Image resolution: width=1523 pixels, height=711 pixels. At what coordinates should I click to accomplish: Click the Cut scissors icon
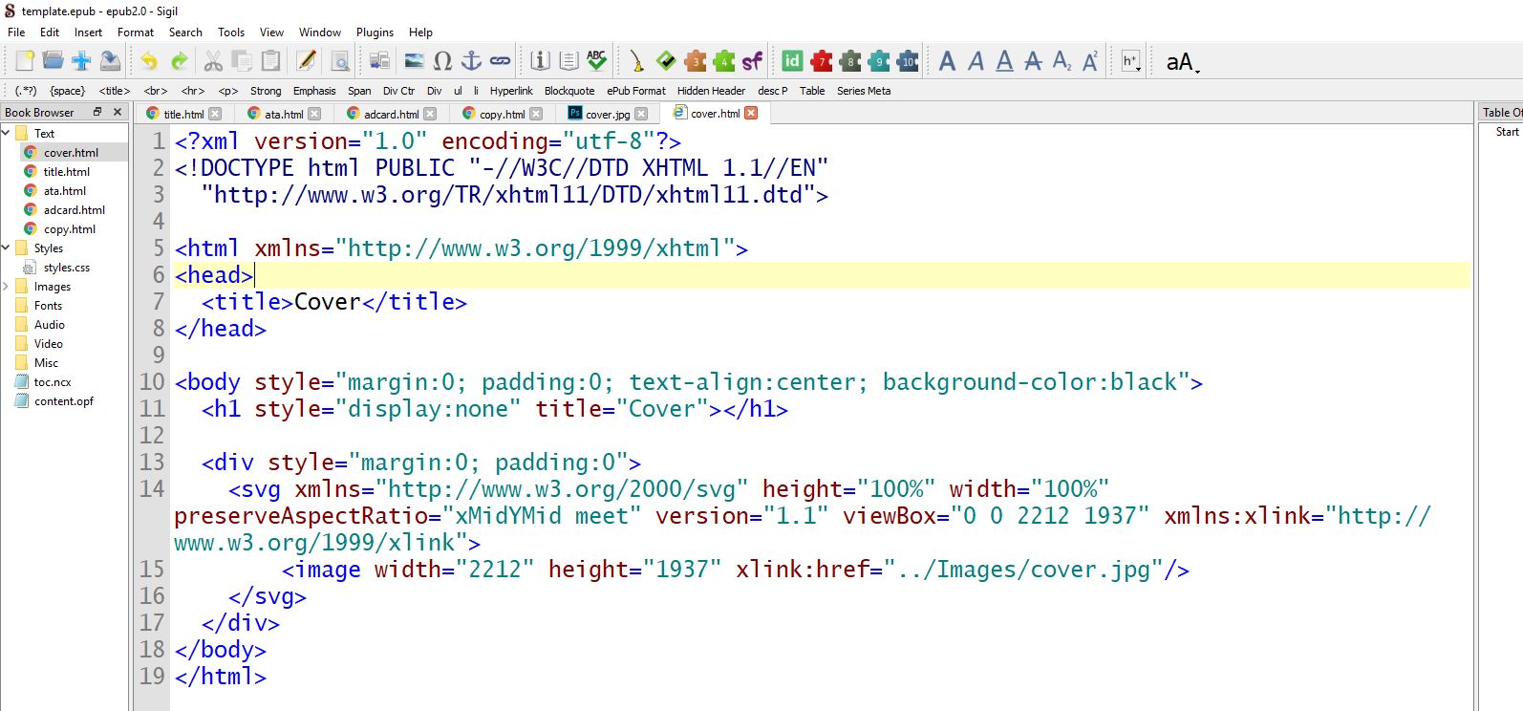pos(213,61)
